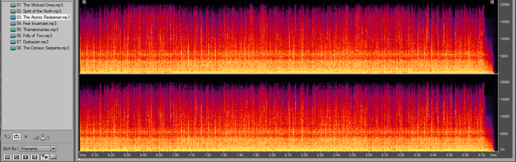Screen dimensions: 516x162
Task: Click the 0:30 mark on time ruler
Action: click(127, 155)
